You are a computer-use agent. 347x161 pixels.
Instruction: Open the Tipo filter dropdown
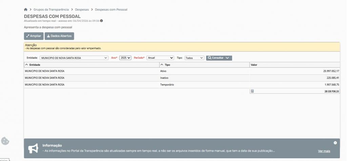(194, 58)
